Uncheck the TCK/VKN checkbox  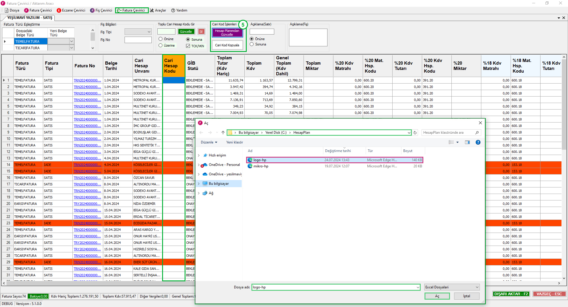(x=188, y=46)
